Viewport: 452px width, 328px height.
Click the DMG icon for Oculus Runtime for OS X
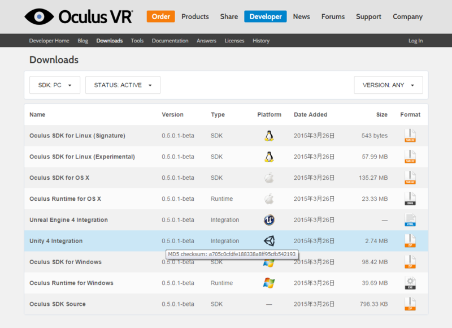pyautogui.click(x=410, y=198)
